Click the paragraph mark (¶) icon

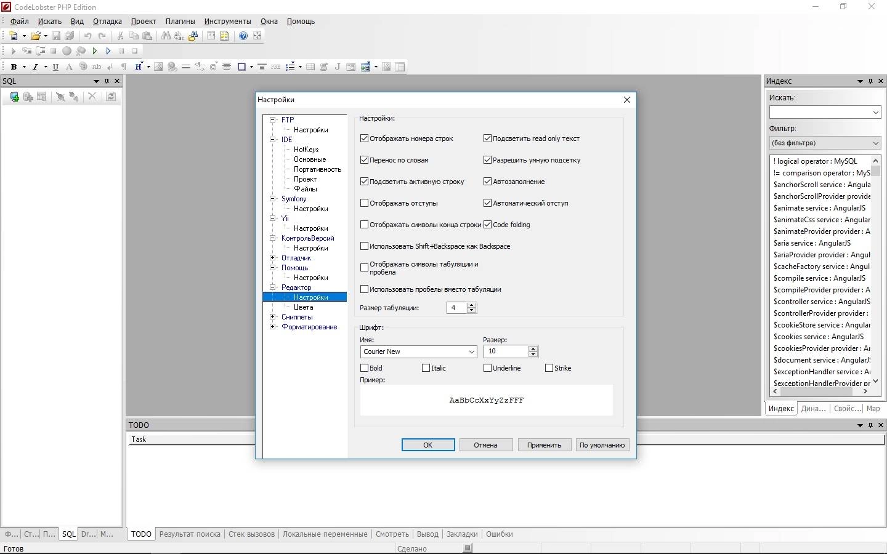coord(124,66)
